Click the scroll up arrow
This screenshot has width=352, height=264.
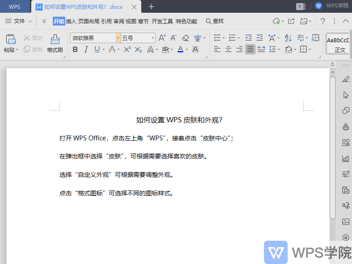333,72
